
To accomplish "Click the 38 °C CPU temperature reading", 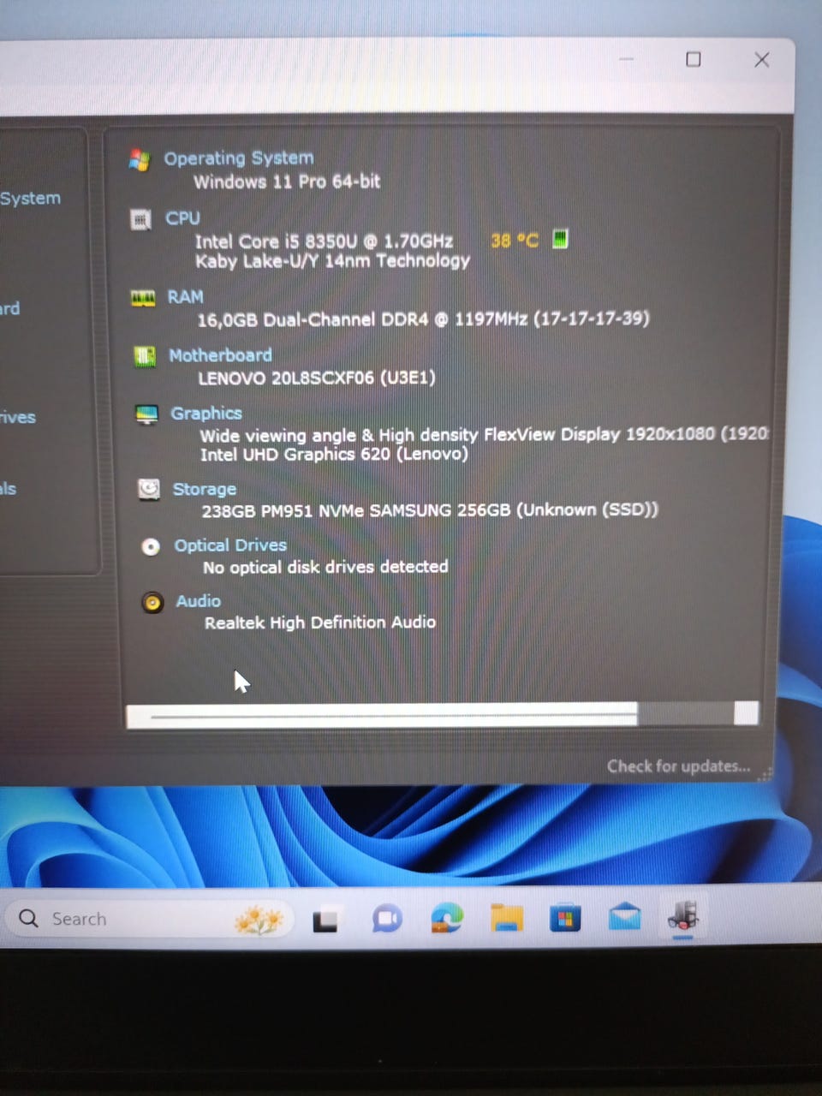I will pyautogui.click(x=515, y=241).
